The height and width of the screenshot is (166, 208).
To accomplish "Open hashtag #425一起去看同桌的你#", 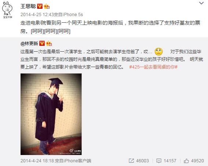I will point(153,67).
